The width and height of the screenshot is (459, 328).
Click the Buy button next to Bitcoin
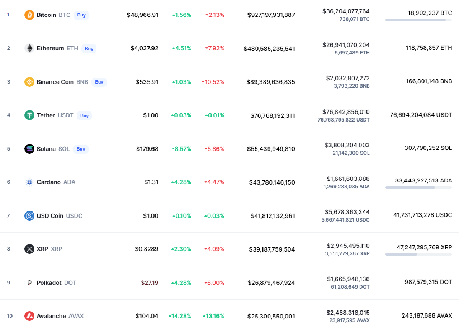(x=81, y=15)
